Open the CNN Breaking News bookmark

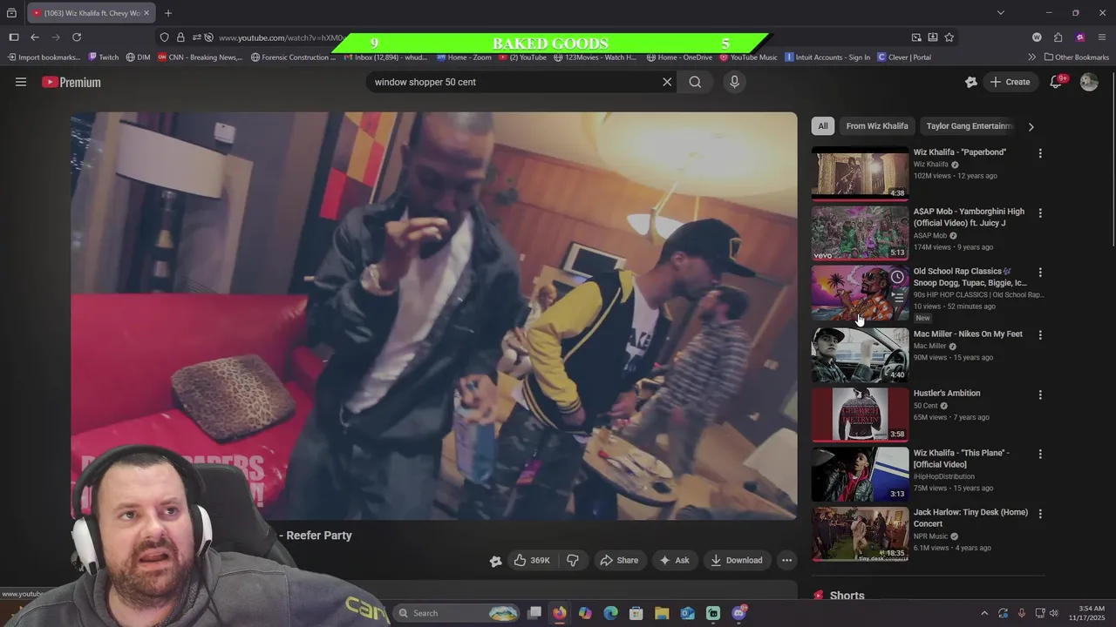point(201,57)
